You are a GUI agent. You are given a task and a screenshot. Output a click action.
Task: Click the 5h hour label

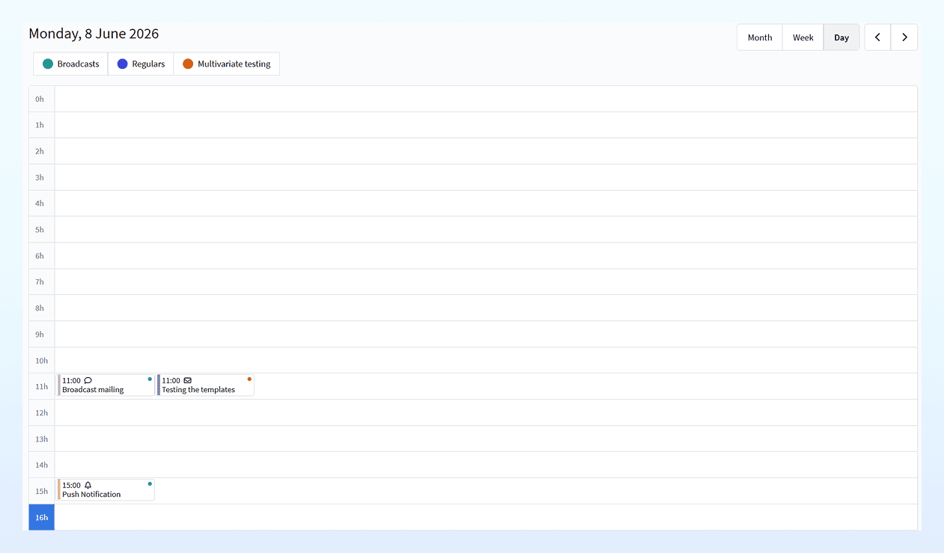tap(40, 230)
